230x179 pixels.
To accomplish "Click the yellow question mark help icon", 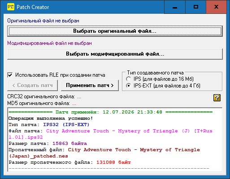I will pyautogui.click(x=217, y=98).
